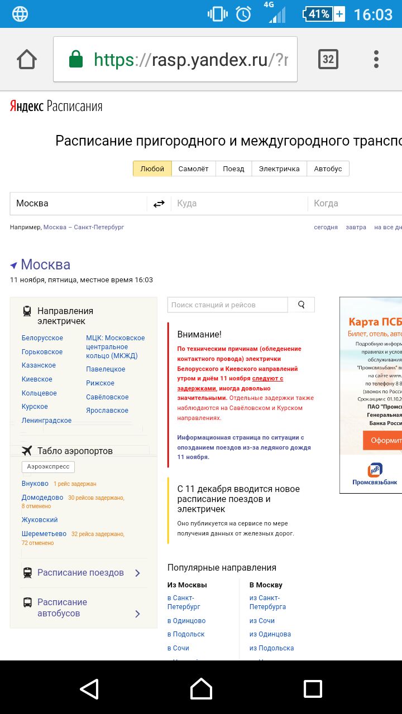Image resolution: width=402 pixels, height=714 pixels.
Task: Choose the Автобус transport tab
Action: (328, 168)
